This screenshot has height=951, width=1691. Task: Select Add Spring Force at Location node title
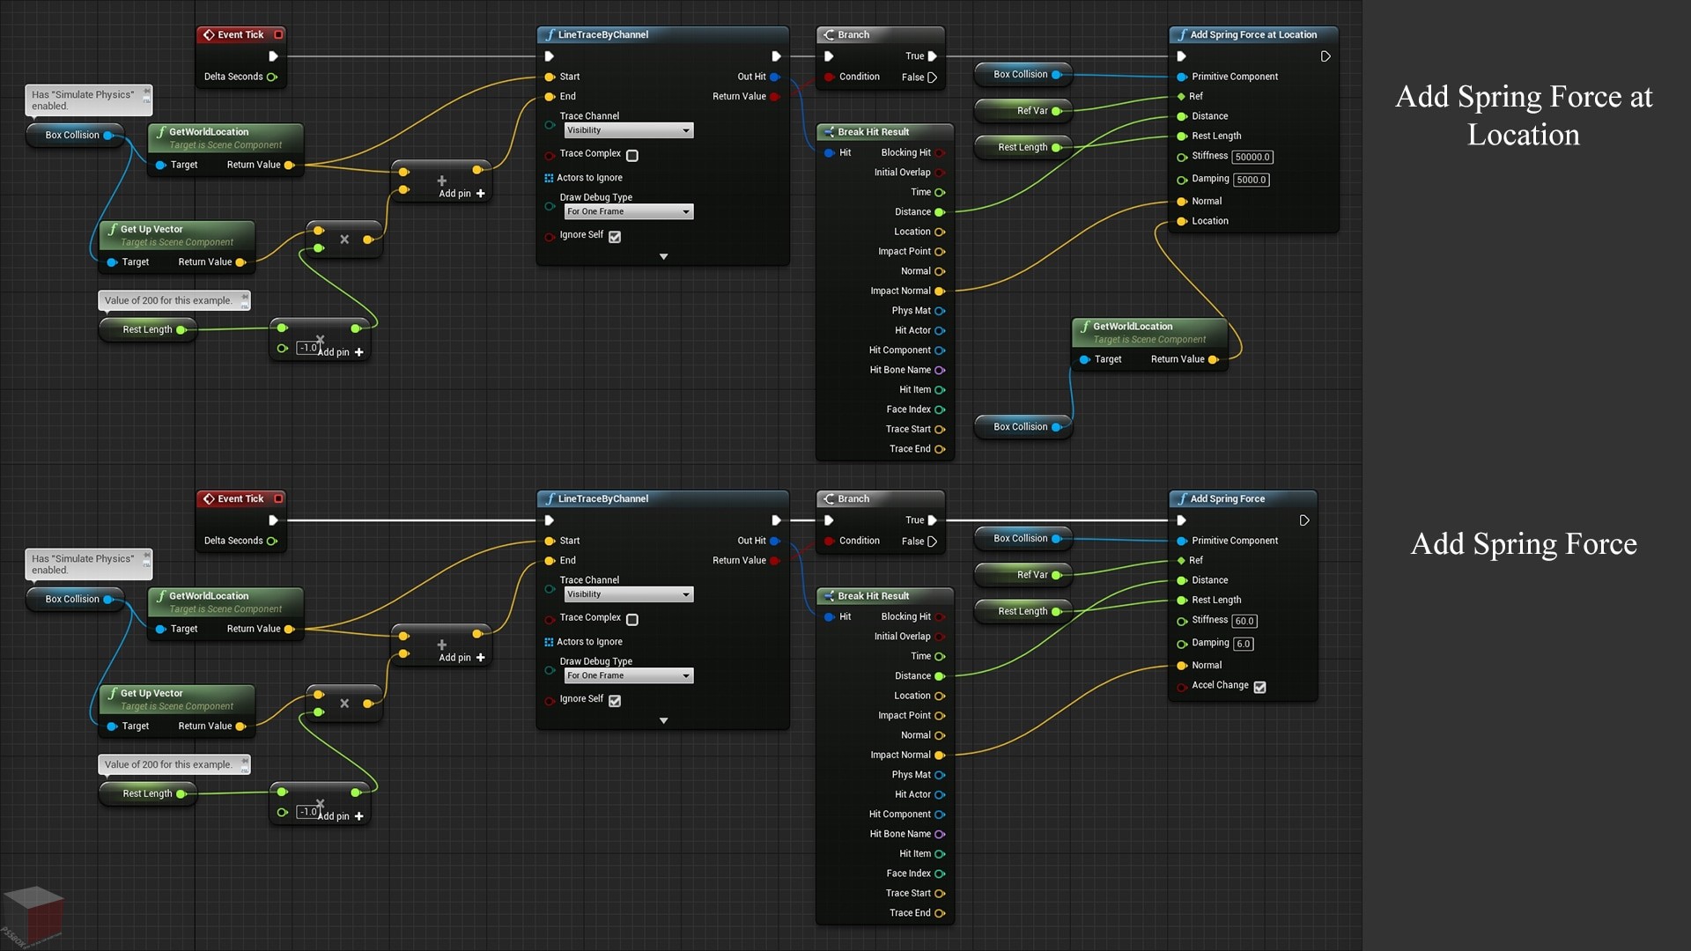[x=1253, y=35]
